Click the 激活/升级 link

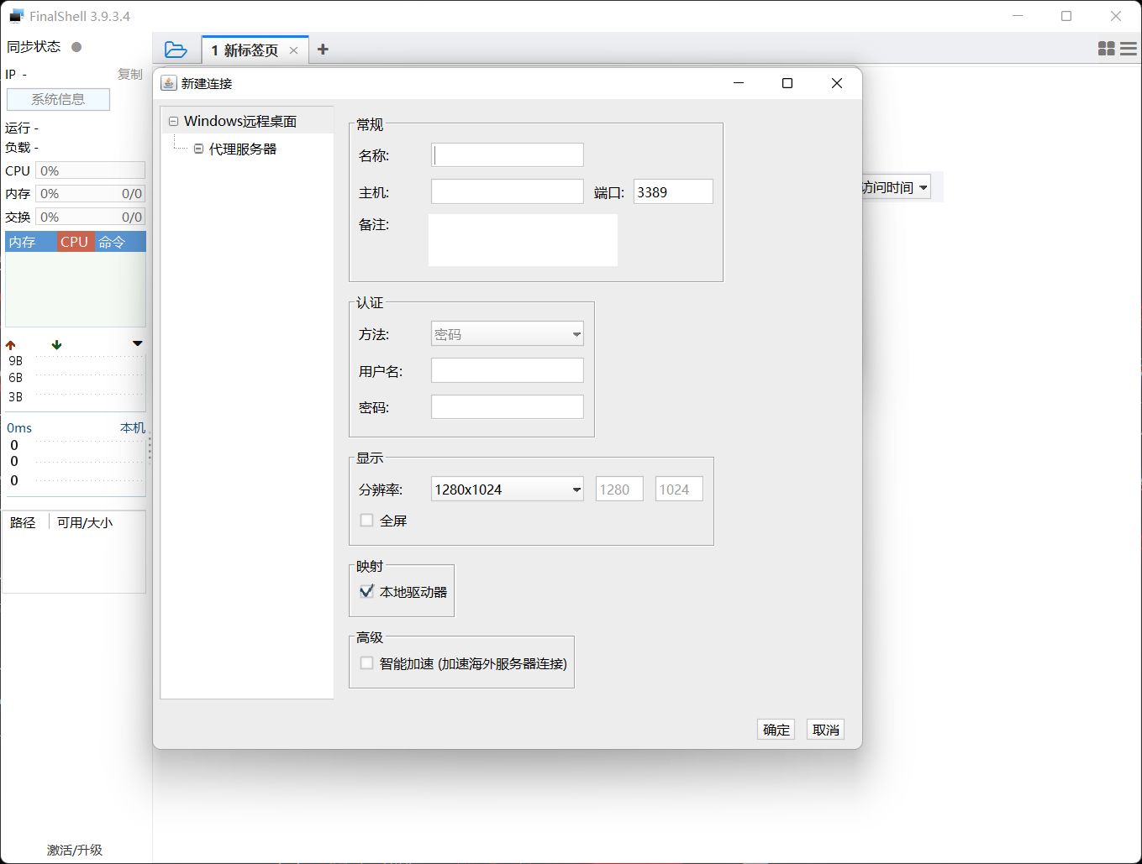point(74,850)
